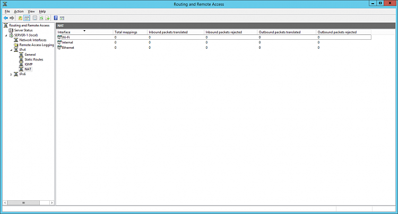Expand the IPv6 branch
This screenshot has width=398, height=214.
click(11, 75)
